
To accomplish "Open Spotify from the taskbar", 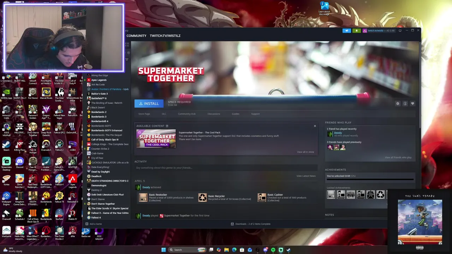I will 273,250.
